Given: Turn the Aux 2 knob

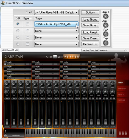Looking at the screenshot, I should click(x=106, y=25).
